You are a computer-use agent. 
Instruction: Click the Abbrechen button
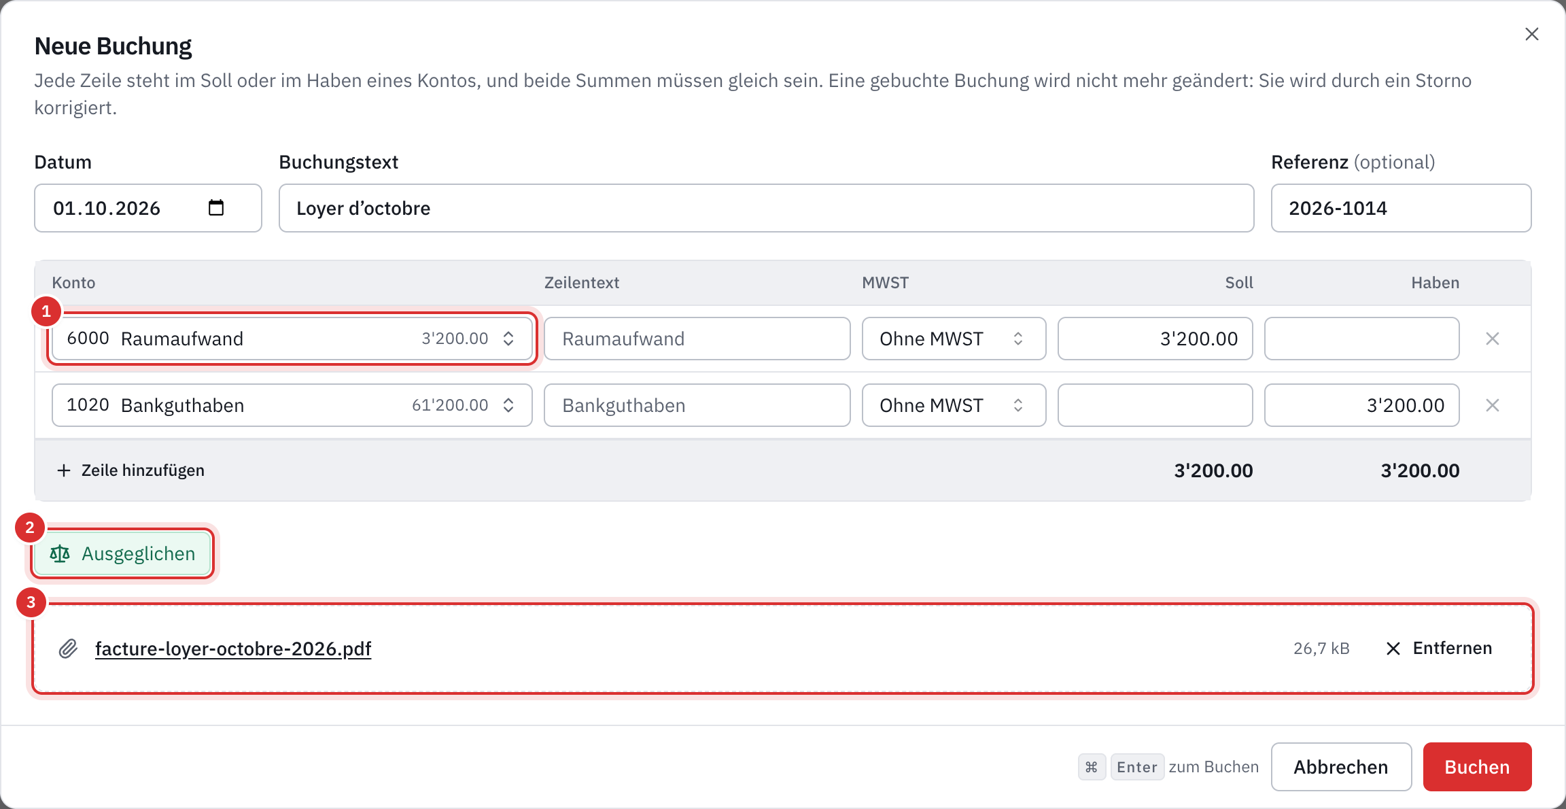(1341, 767)
